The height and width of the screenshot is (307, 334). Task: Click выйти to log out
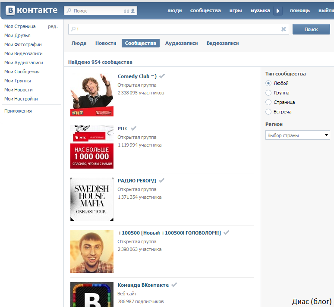326,11
